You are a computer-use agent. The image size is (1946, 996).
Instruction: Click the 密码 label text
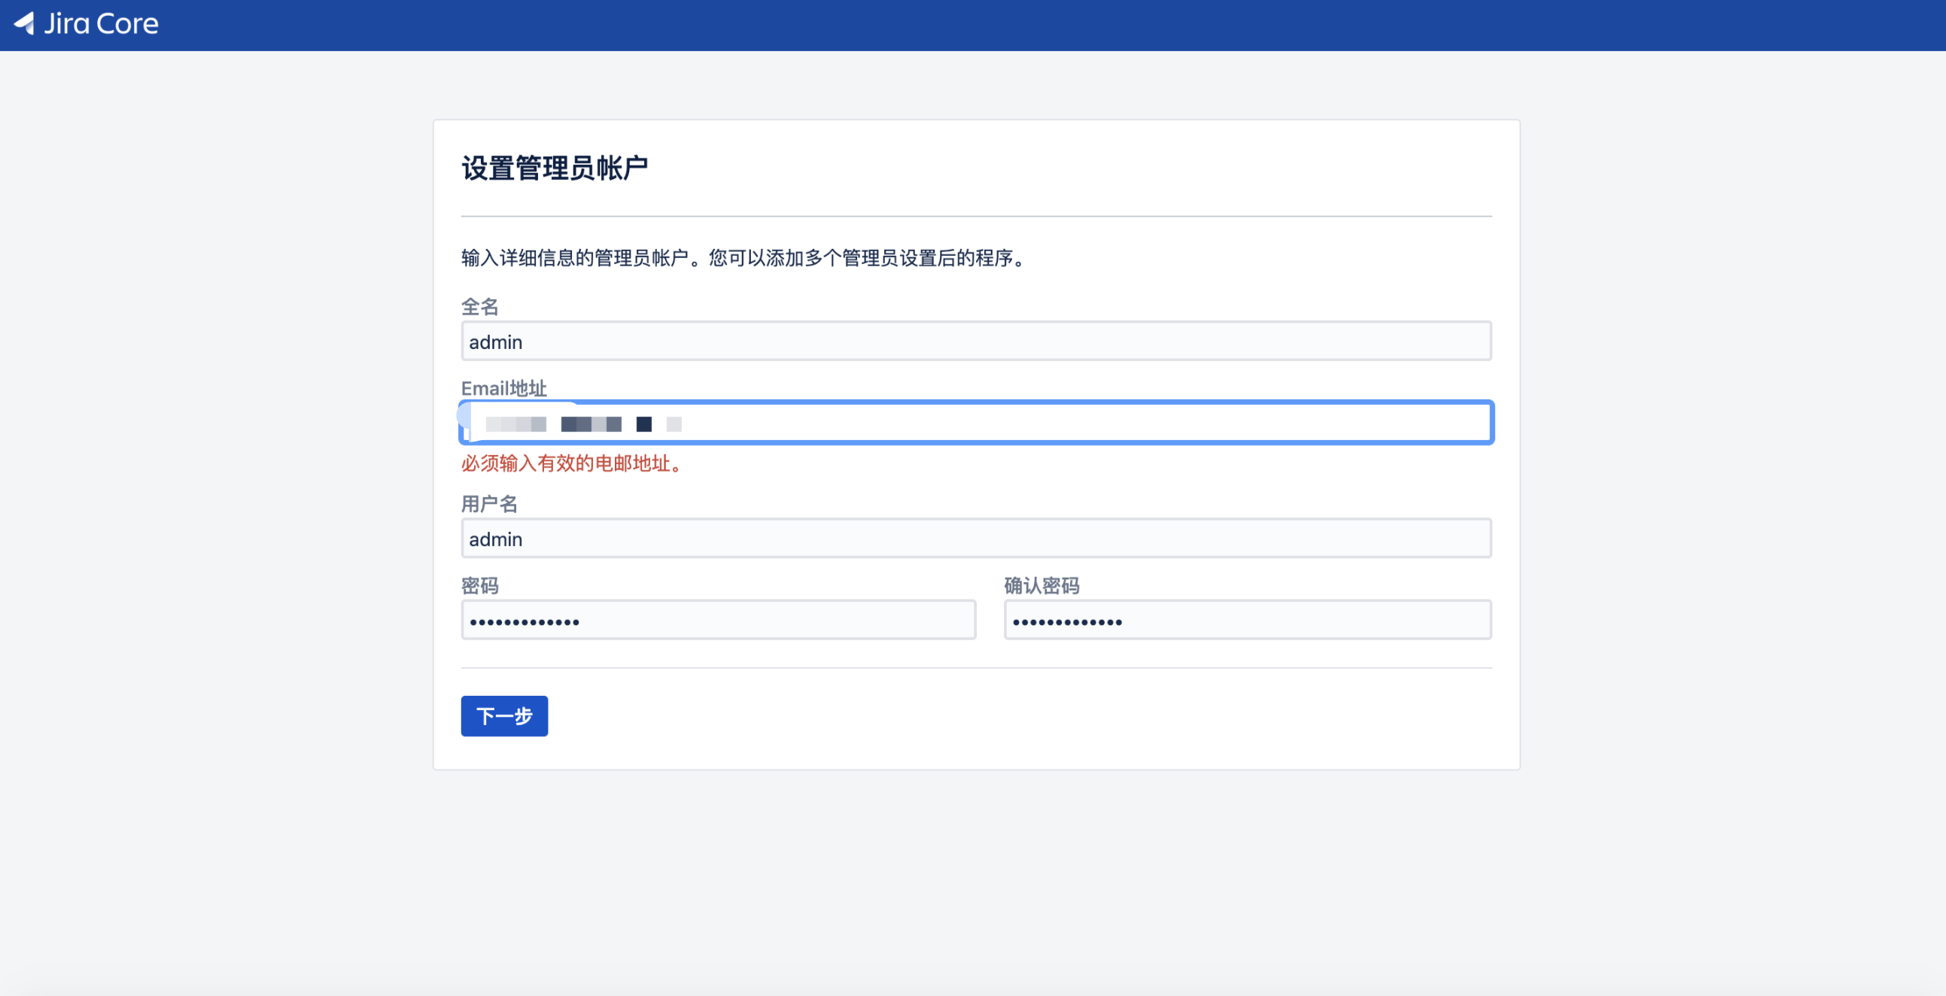[x=481, y=585]
